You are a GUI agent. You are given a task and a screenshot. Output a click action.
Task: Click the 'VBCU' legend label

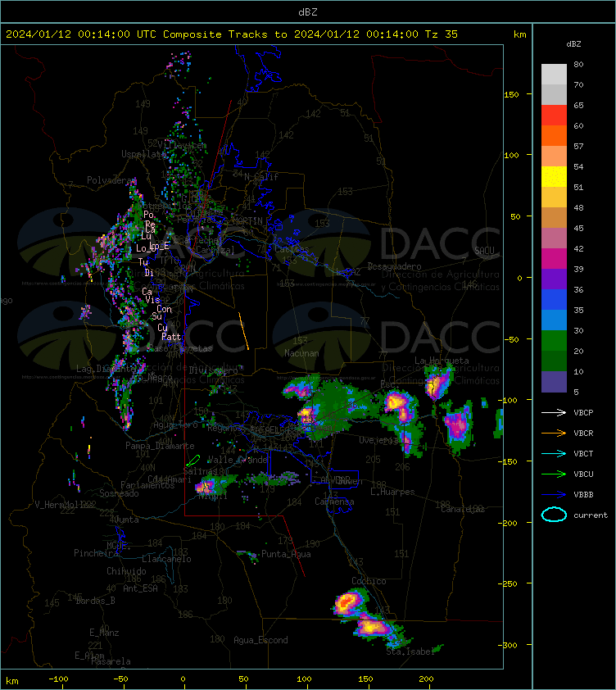pyautogui.click(x=583, y=474)
